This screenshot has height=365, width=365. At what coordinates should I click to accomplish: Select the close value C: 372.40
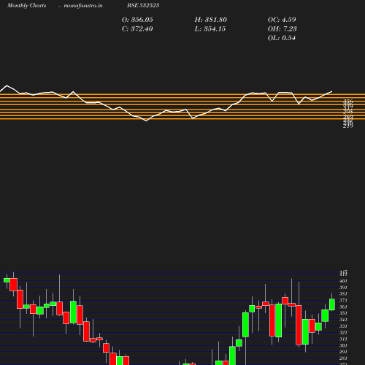coord(137,29)
